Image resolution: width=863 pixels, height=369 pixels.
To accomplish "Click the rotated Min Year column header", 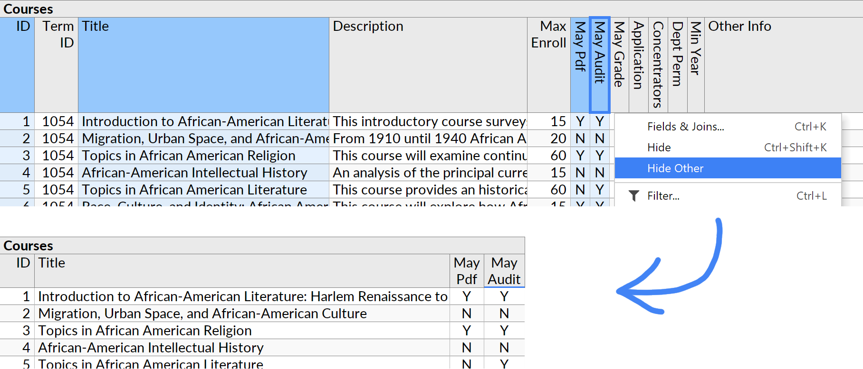I will click(x=695, y=65).
